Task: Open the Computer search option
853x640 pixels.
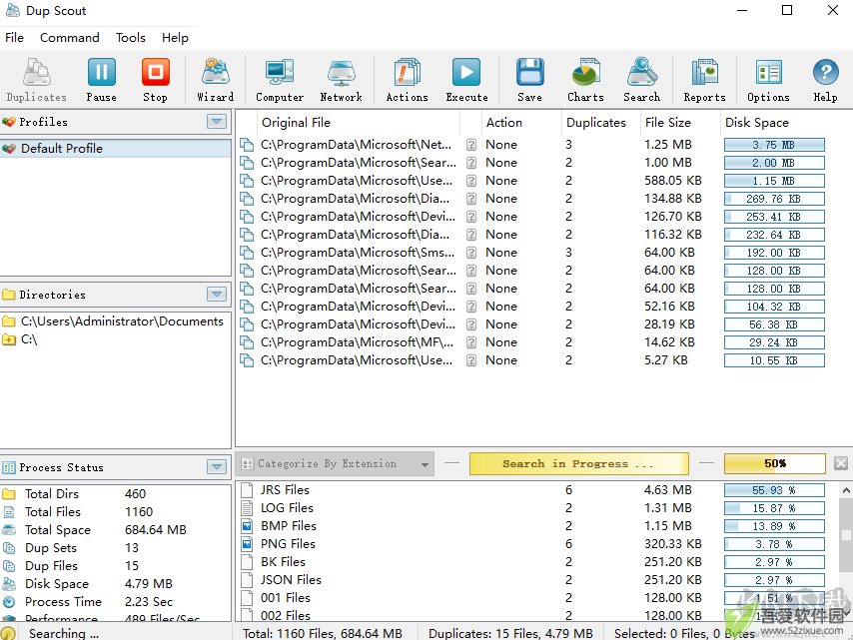Action: click(280, 80)
